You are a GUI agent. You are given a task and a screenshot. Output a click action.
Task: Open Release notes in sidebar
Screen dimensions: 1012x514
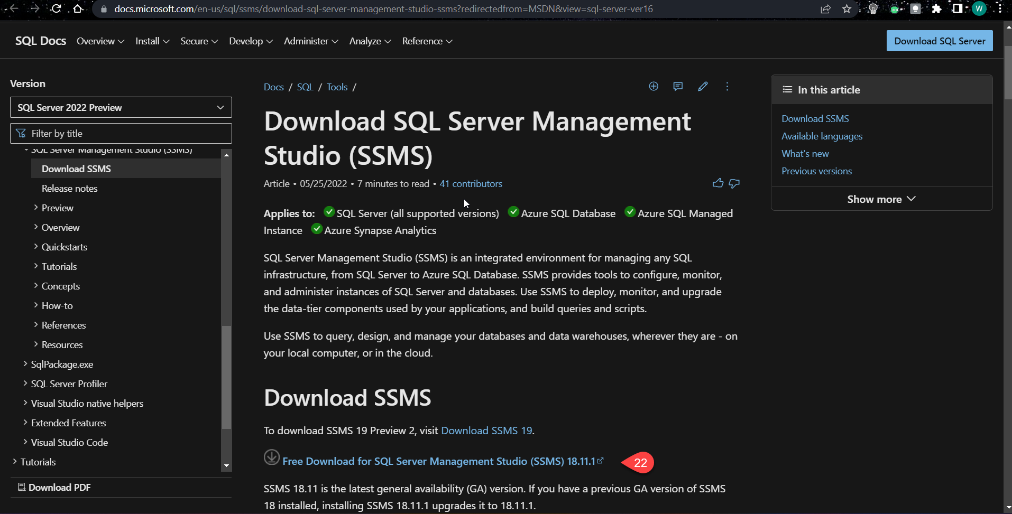click(69, 188)
